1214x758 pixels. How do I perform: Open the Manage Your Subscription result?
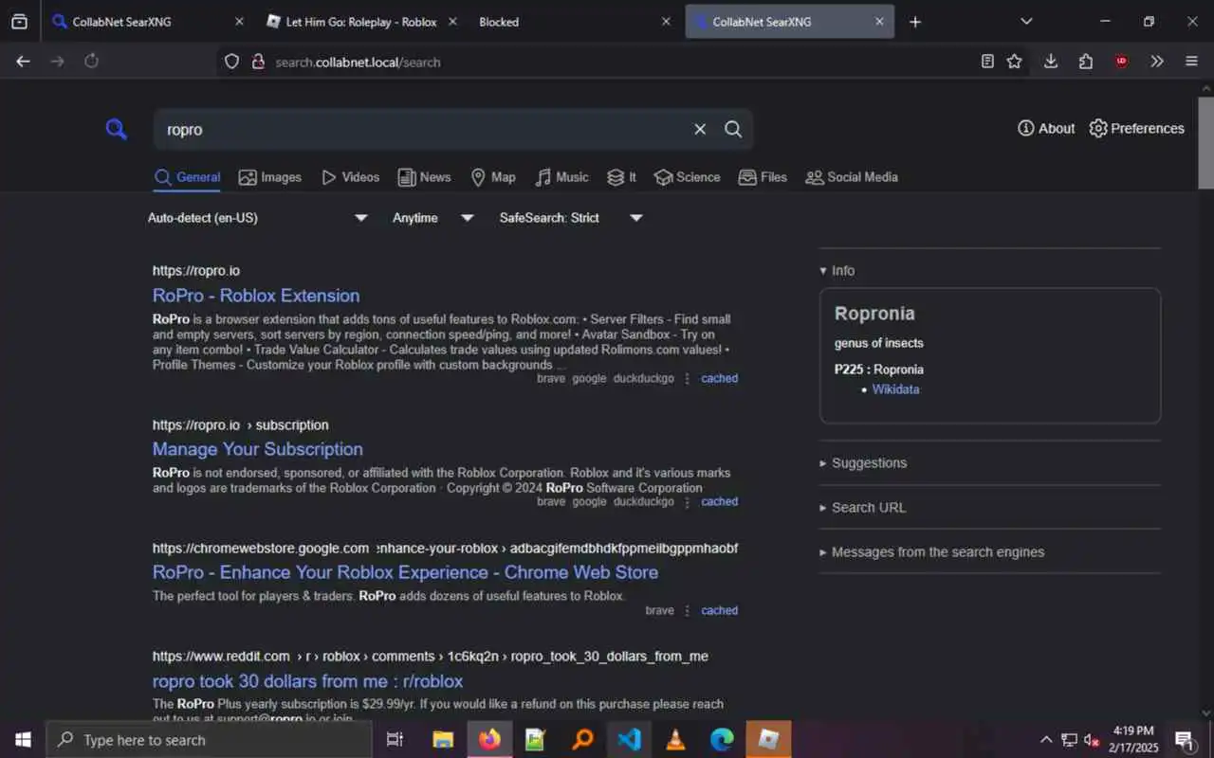pos(258,449)
